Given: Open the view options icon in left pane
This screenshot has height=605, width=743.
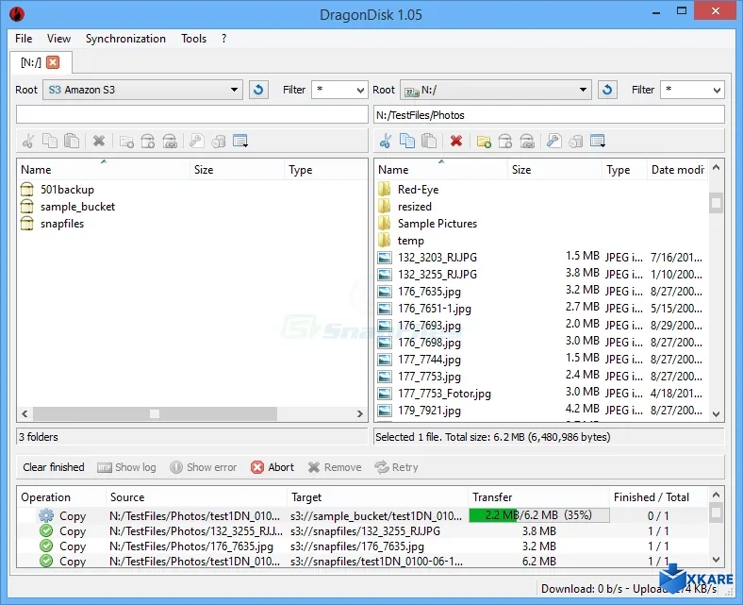Looking at the screenshot, I should point(240,141).
